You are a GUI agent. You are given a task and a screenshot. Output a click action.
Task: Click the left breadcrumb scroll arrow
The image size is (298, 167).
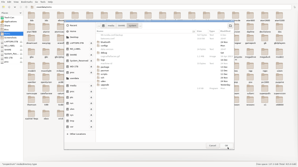tap(99, 26)
